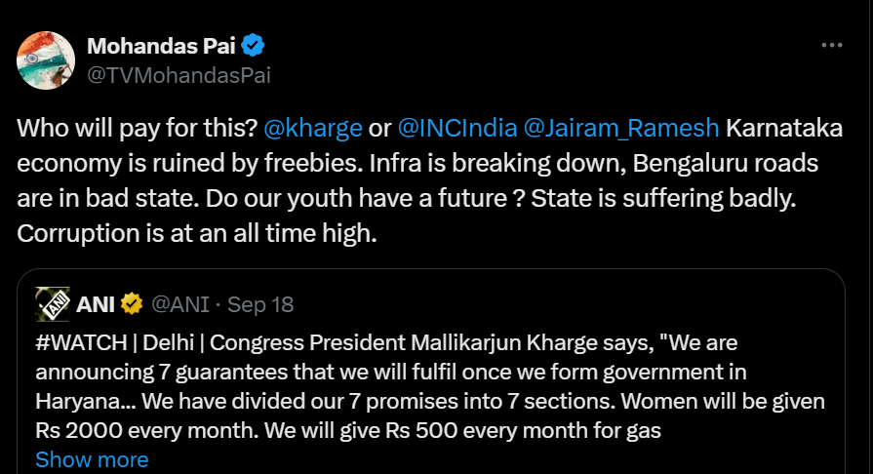The image size is (873, 474).
Task: Click the Sep 18 timestamp
Action: (260, 304)
